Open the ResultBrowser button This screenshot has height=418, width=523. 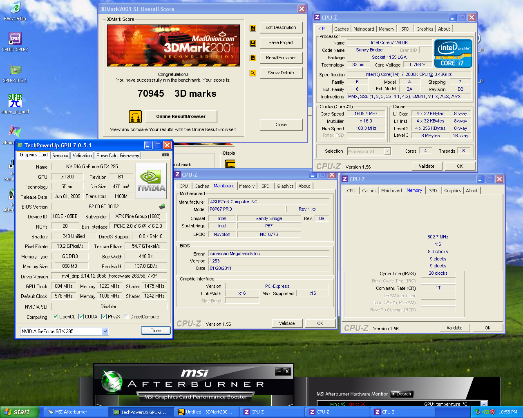coord(281,58)
